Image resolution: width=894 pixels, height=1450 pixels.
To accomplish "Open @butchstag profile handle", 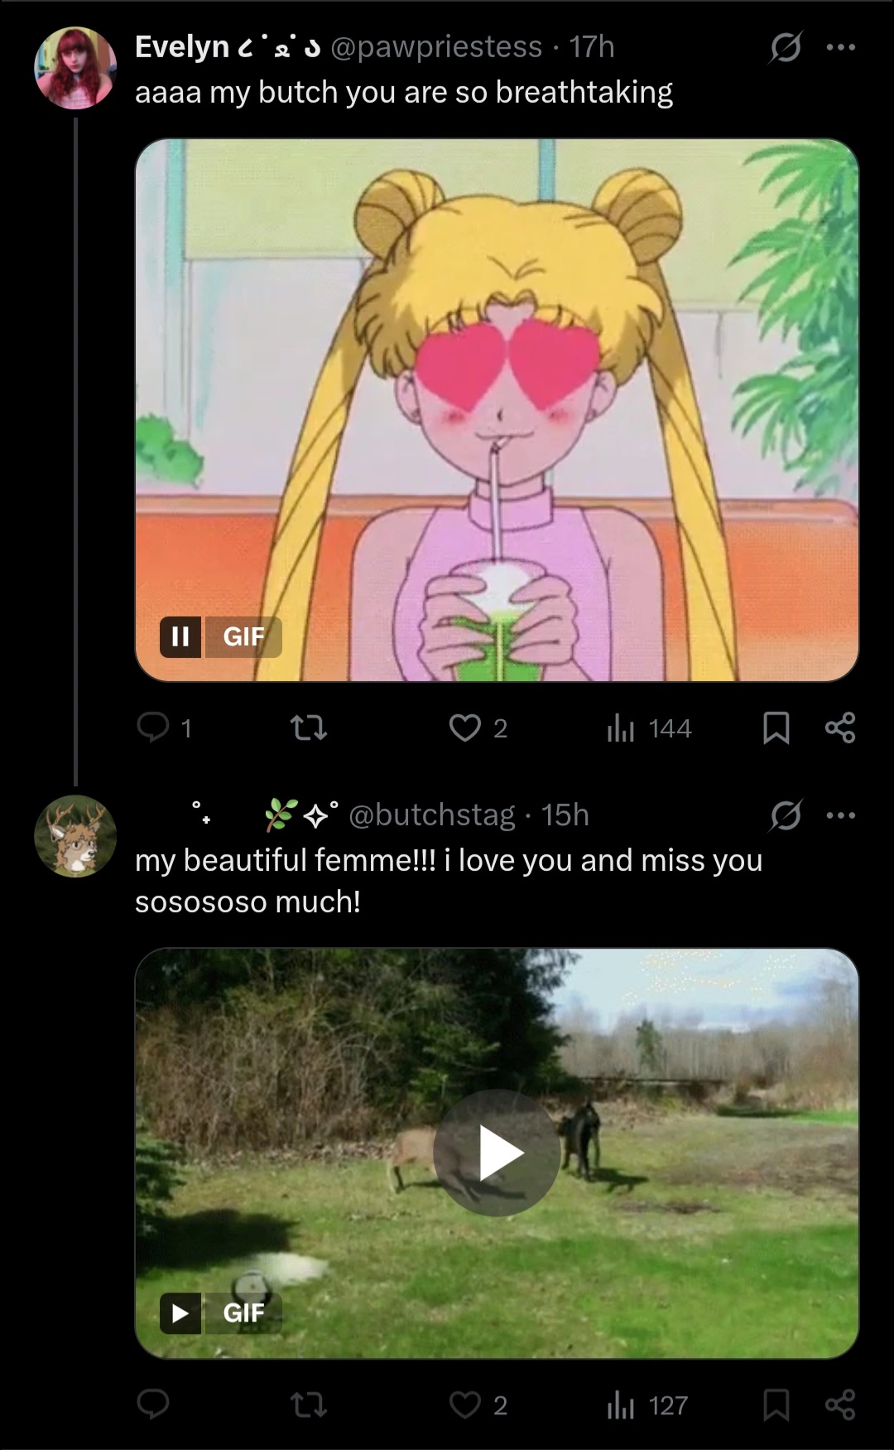I will [x=432, y=815].
